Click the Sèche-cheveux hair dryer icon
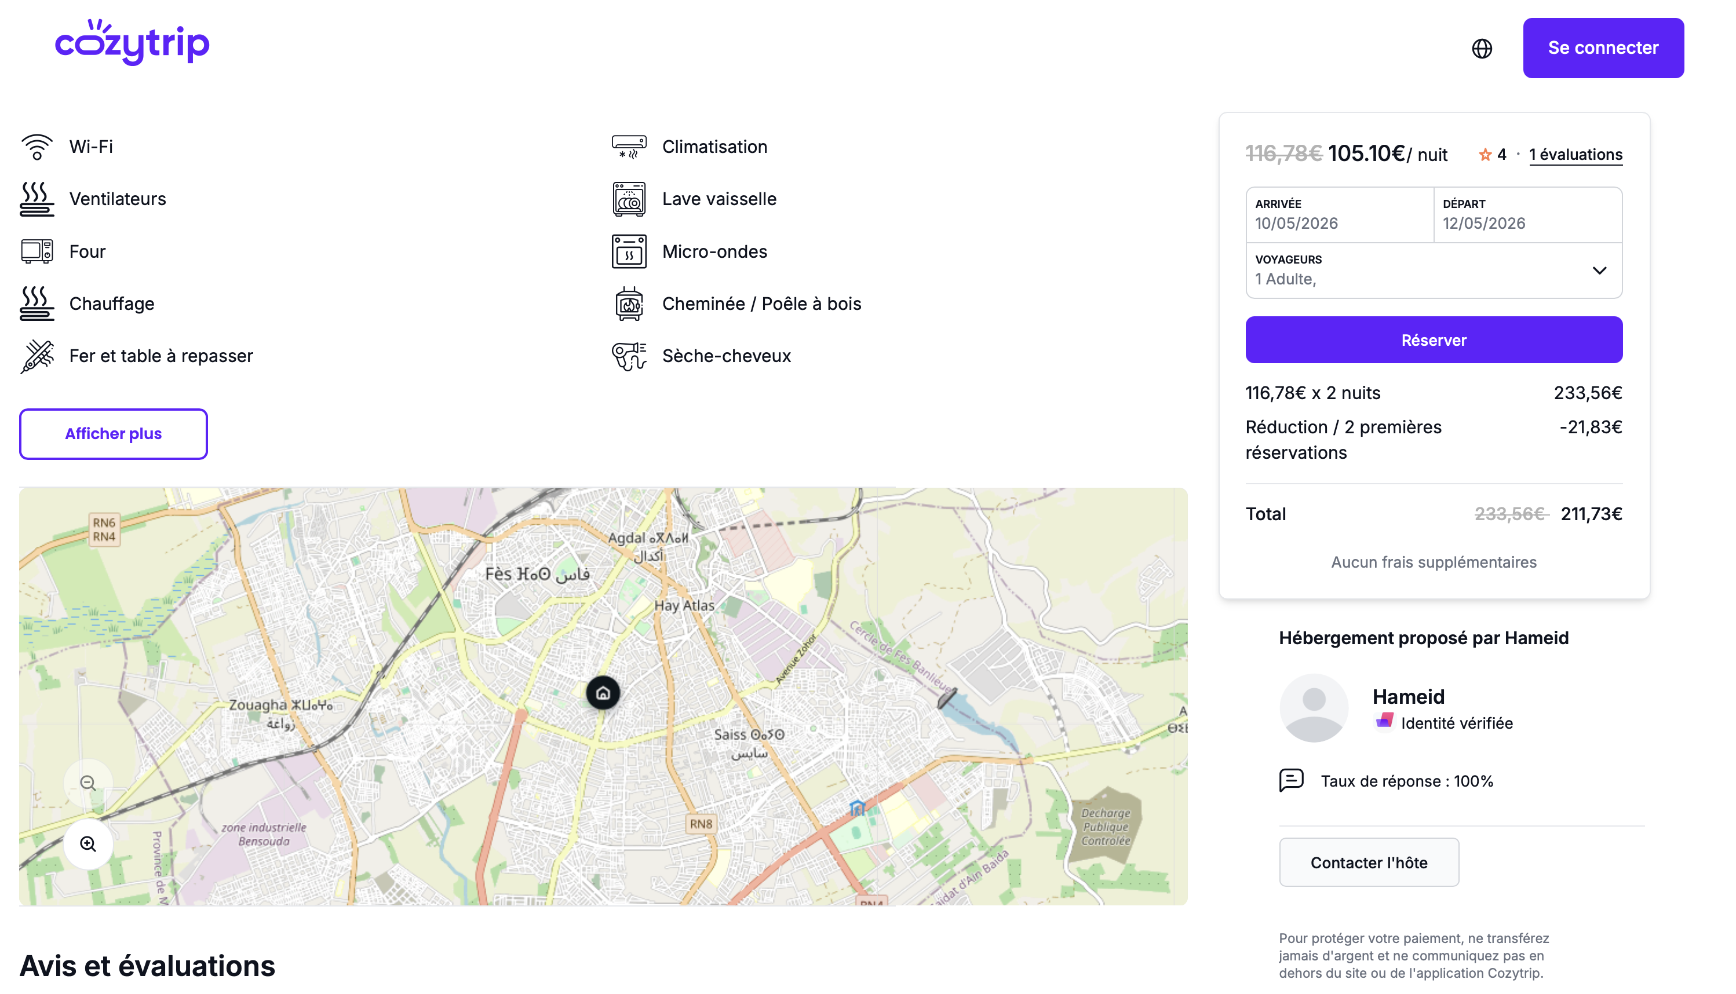Screen dimensions: 1736x994 628,356
